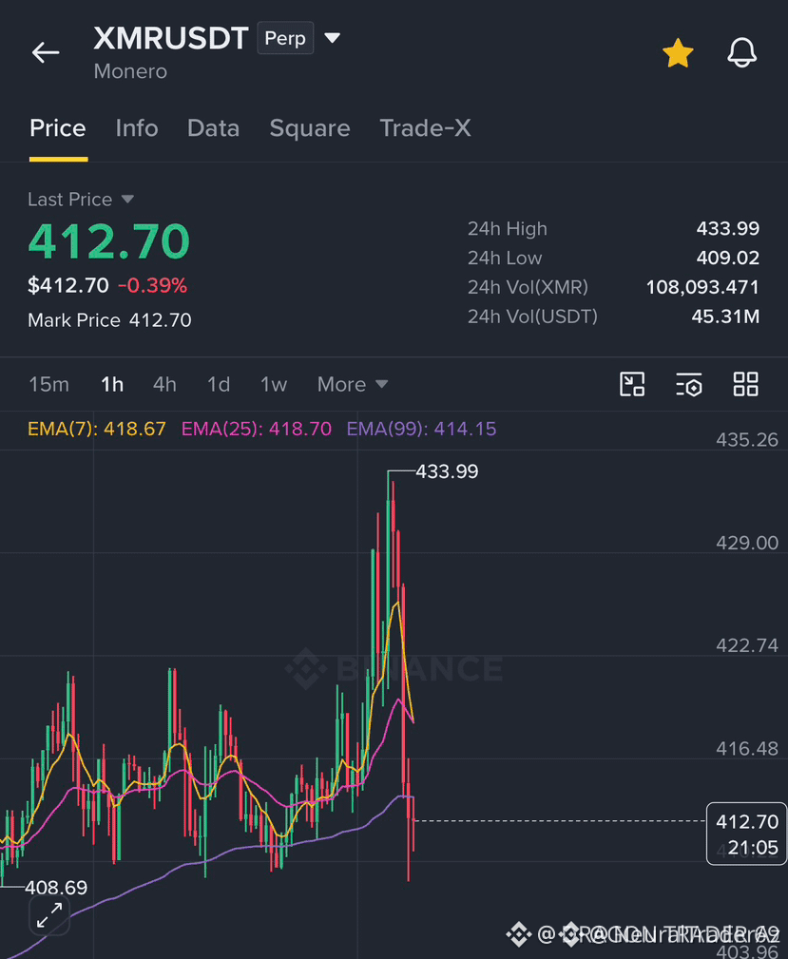The image size is (788, 959).
Task: Choose the 1w chart interval
Action: pyautogui.click(x=274, y=384)
